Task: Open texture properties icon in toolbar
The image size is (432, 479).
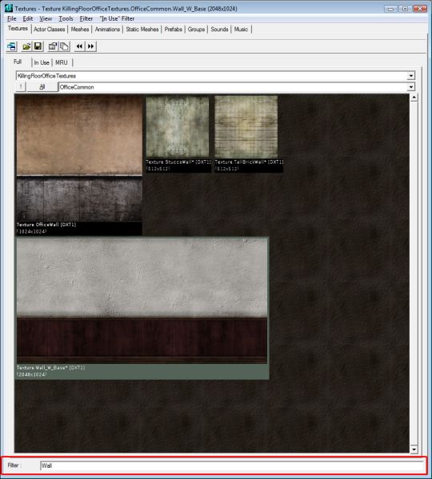Action: click(53, 46)
